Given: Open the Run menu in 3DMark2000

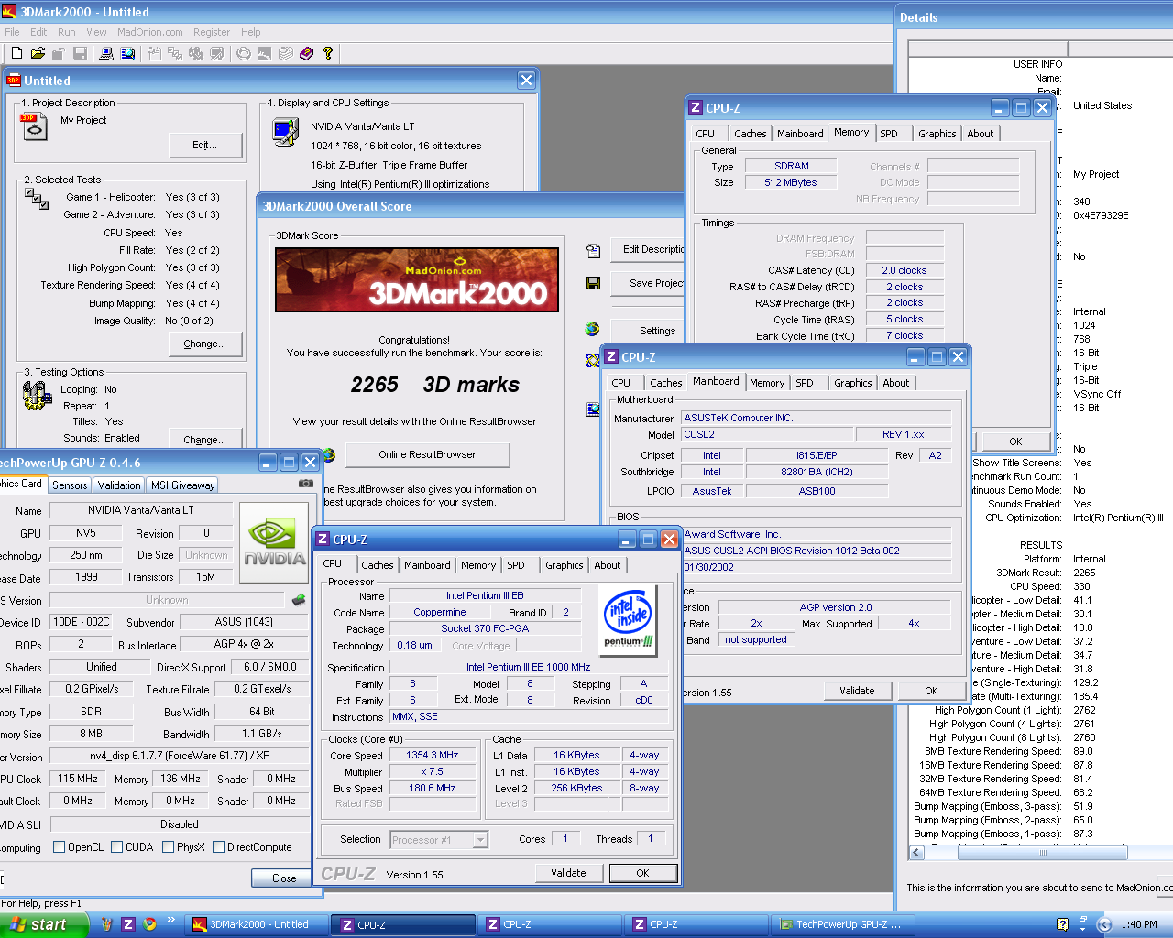Looking at the screenshot, I should [x=67, y=32].
